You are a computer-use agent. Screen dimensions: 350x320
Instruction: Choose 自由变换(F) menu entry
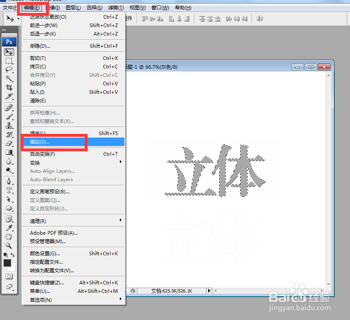coord(74,154)
